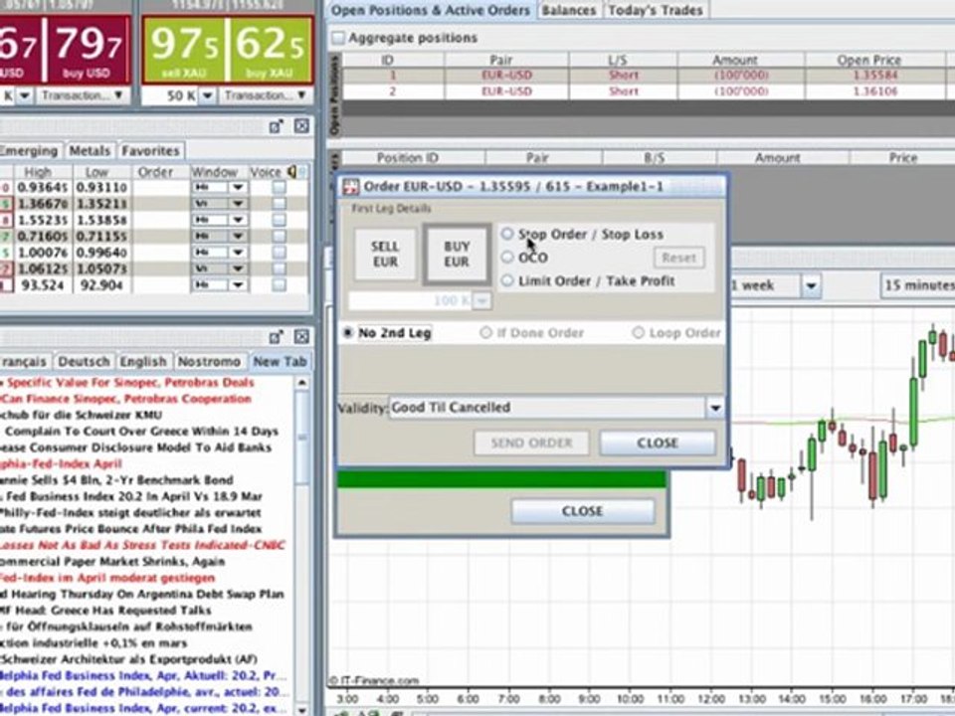Select Limit Order / Take Profit option
955x716 pixels.
[507, 280]
